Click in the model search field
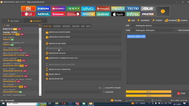The width and height of the screenshot is (189, 106). click(22, 25)
